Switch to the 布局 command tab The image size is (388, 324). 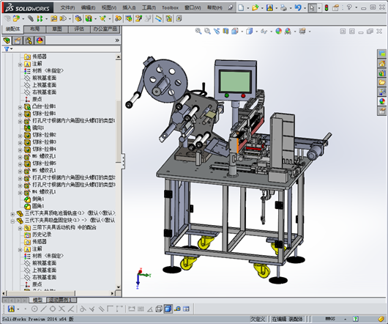pos(34,29)
